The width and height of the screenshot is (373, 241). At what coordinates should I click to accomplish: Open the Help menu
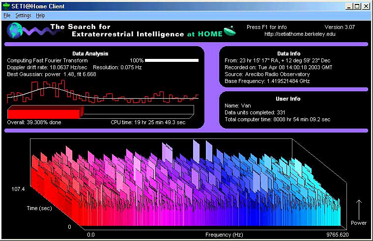pos(40,15)
